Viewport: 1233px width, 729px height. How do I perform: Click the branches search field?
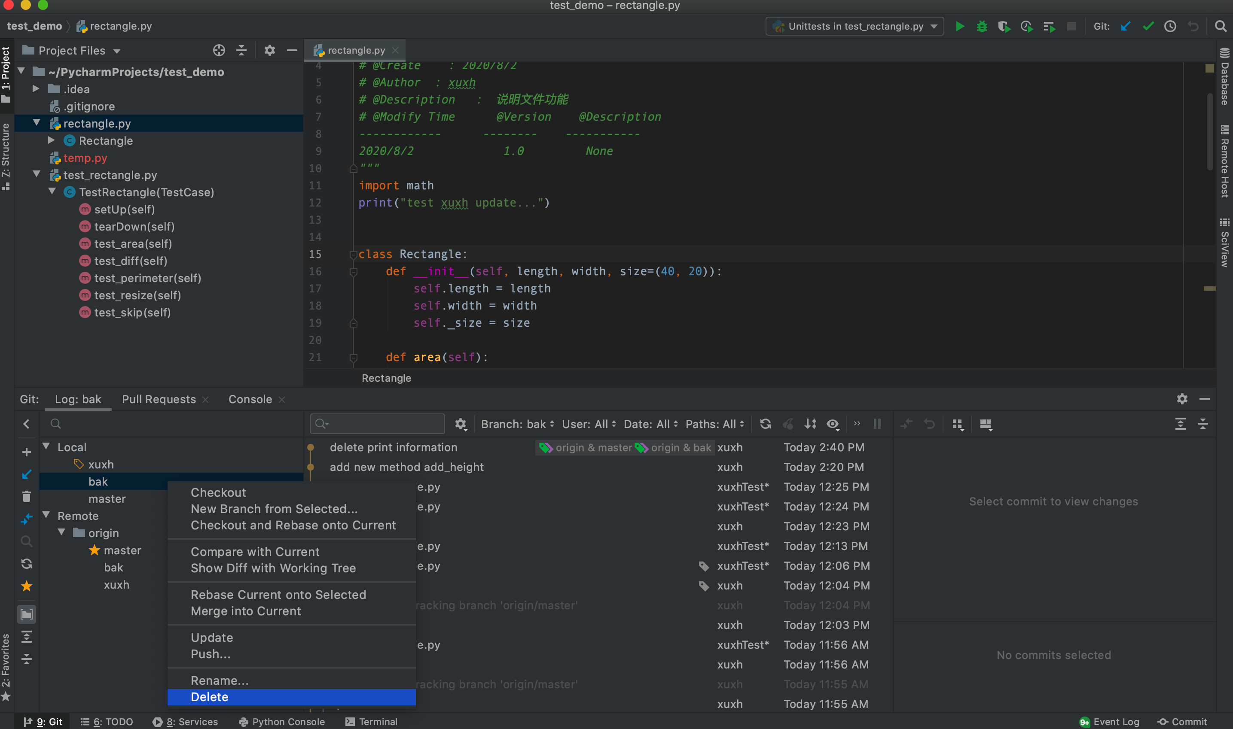coord(172,423)
